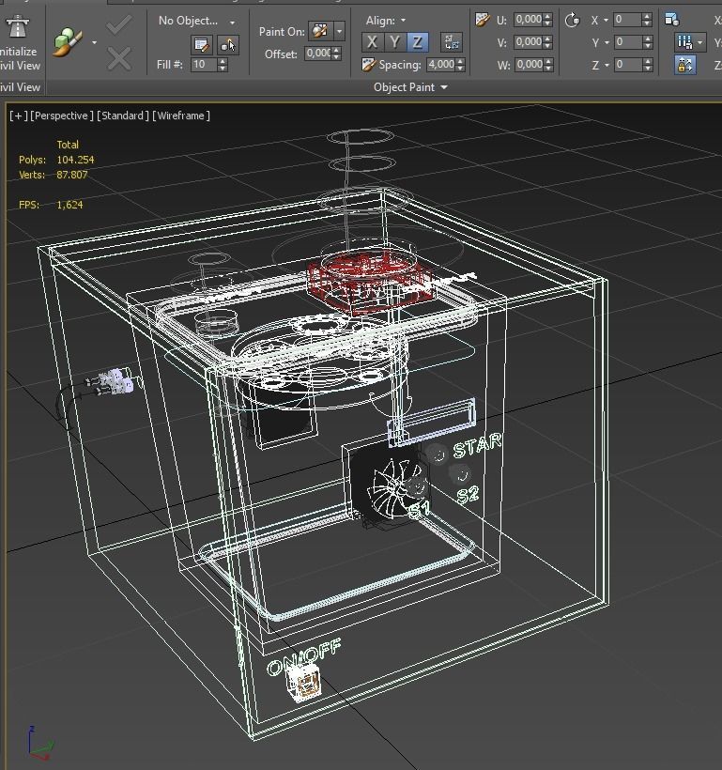Activate the Paint Objects brush tool
722x770 pixels.
[x=68, y=41]
